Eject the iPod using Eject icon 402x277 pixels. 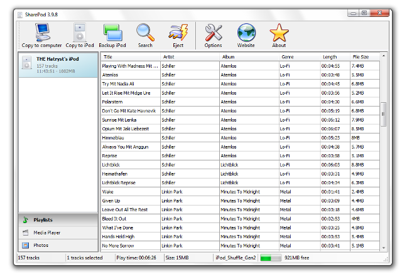tap(178, 36)
